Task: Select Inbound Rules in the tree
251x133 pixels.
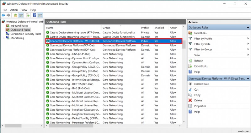Action: pos(19,26)
